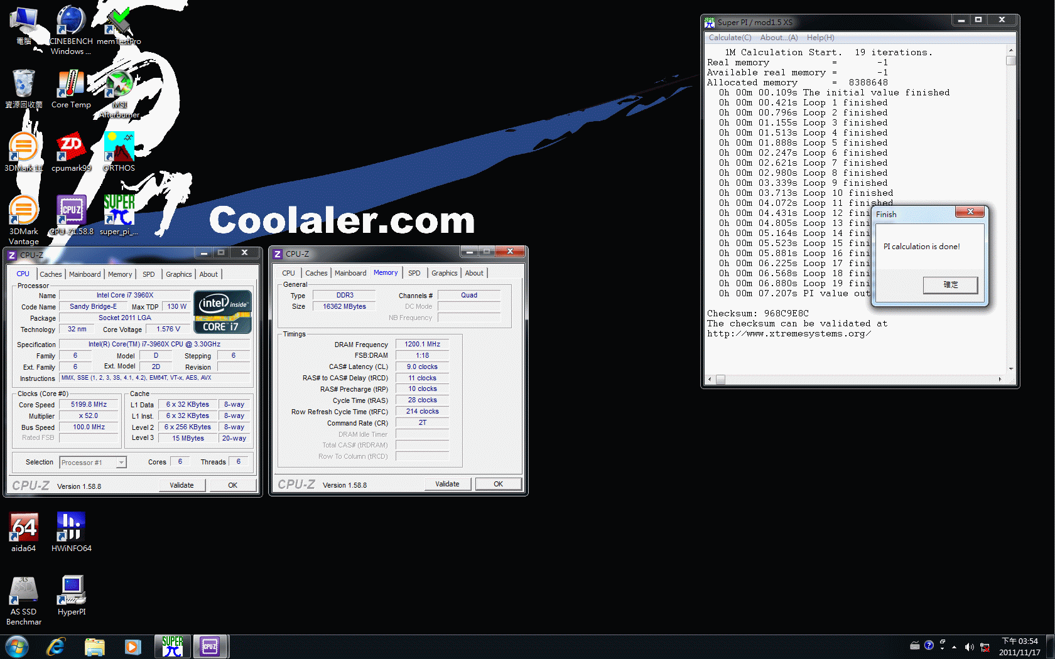Screen dimensions: 1055x659
Task: Click Super PI vertical scrollbar thumb
Action: tap(1010, 60)
